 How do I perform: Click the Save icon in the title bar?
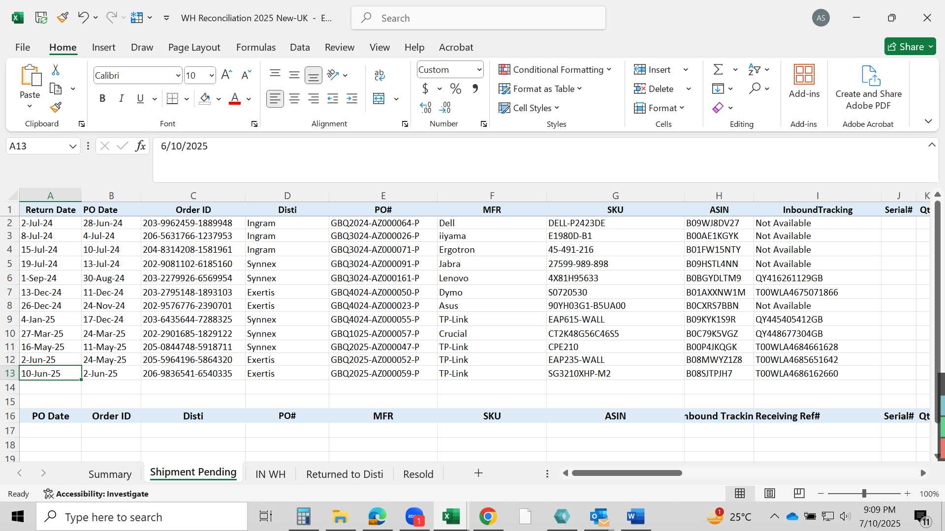click(x=41, y=18)
